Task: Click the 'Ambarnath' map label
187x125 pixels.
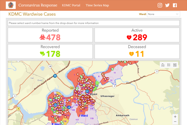Action: (123, 115)
